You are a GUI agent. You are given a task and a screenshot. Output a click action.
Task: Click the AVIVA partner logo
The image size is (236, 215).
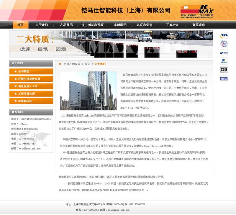[224, 61]
